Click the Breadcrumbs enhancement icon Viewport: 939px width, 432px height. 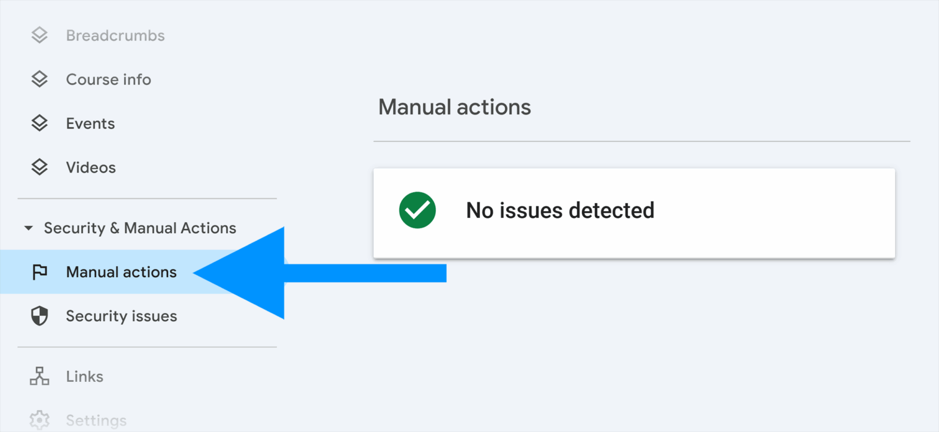pos(39,35)
